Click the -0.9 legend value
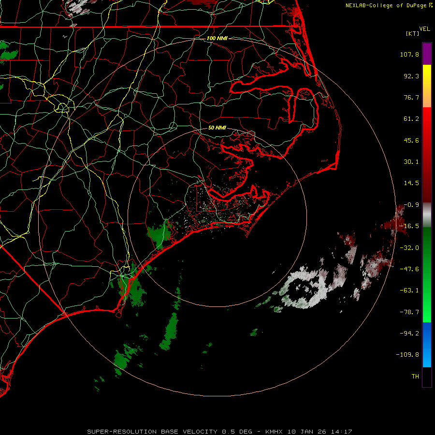 [411, 205]
